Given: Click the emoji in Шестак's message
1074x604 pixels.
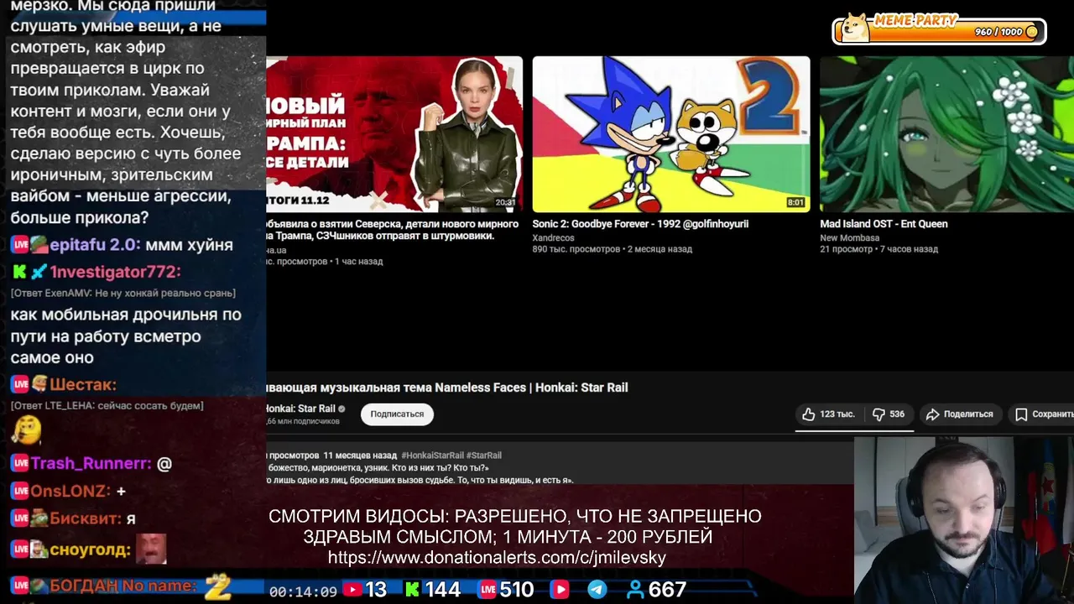Looking at the screenshot, I should click(27, 430).
